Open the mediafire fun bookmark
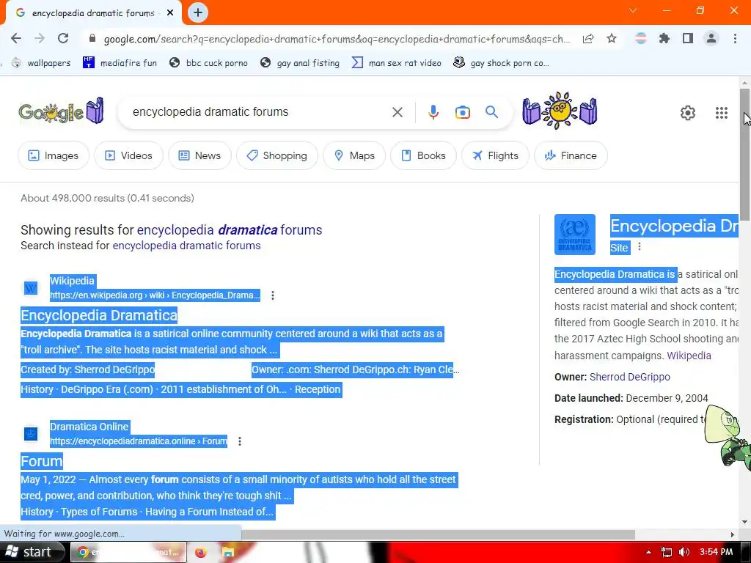This screenshot has width=751, height=563. [x=120, y=63]
